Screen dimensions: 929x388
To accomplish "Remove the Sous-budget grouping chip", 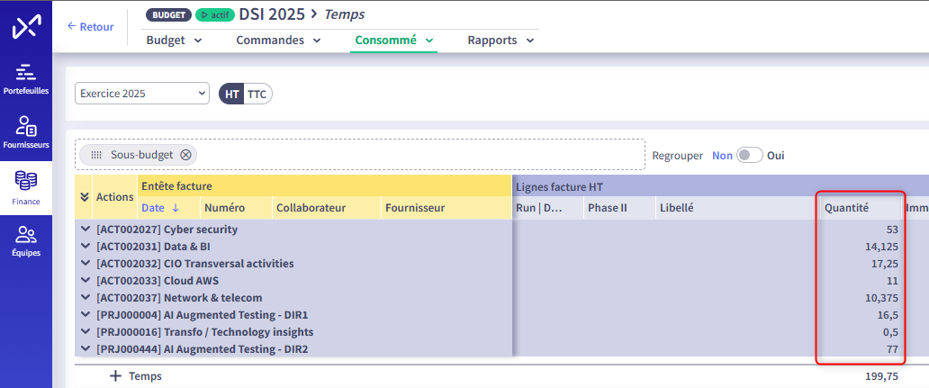I will 185,155.
